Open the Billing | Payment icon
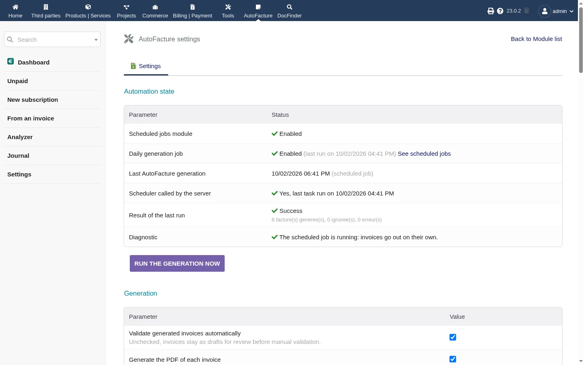This screenshot has height=365, width=584. click(x=193, y=7)
